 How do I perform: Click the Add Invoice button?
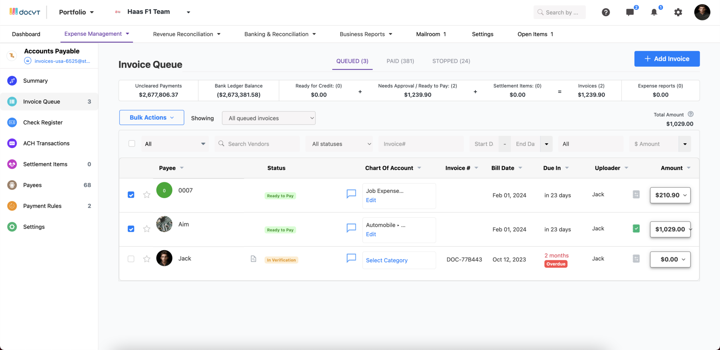click(667, 59)
